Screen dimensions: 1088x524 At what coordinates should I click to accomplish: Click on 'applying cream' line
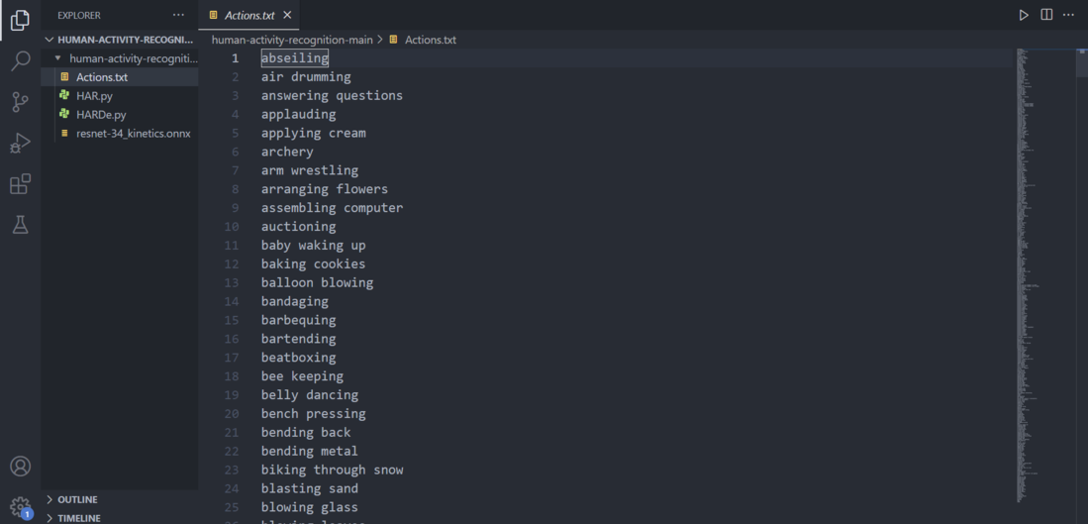[314, 134]
